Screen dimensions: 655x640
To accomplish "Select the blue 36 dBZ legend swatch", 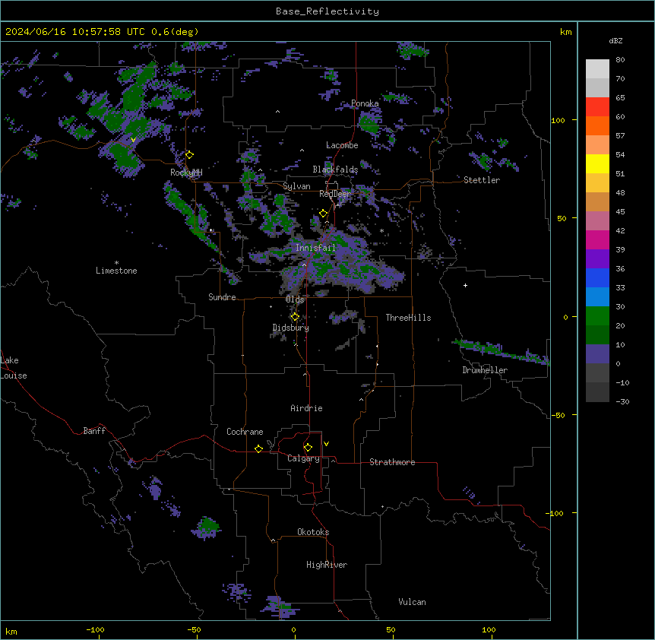I will coord(597,277).
